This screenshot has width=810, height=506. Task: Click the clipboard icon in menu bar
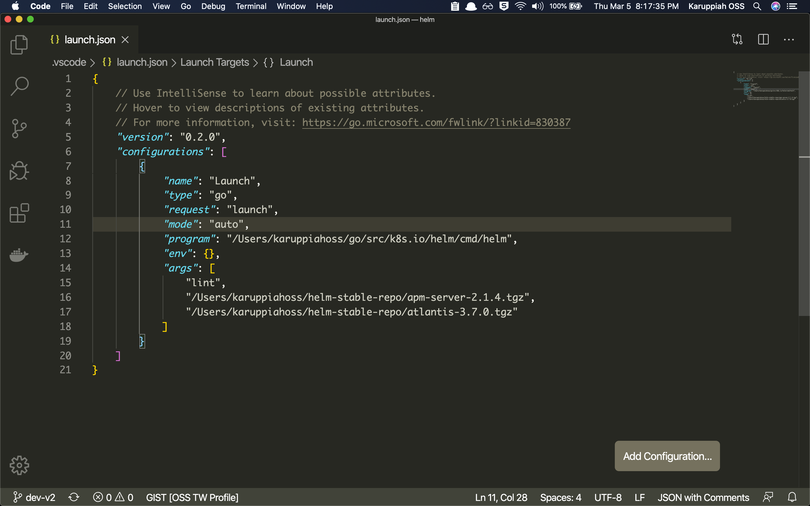click(455, 6)
